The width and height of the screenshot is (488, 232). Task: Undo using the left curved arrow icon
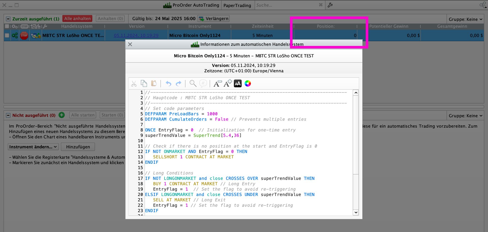169,84
